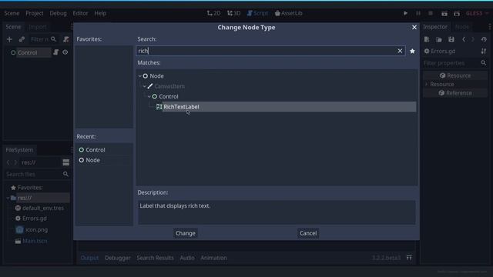The image size is (493, 277).
Task: Play the current scene (clapperboard icon)
Action: [444, 14]
